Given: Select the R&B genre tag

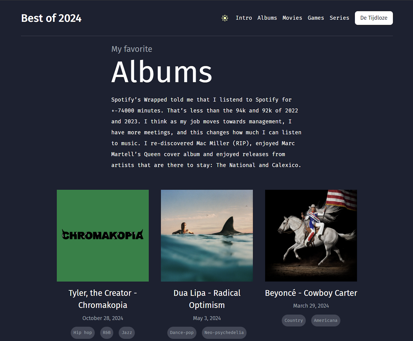Looking at the screenshot, I should (107, 332).
